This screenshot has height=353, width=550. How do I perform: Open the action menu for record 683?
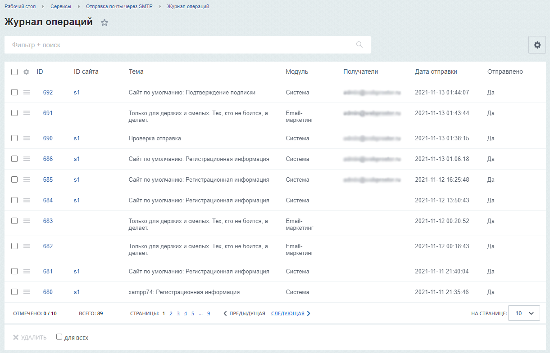26,221
